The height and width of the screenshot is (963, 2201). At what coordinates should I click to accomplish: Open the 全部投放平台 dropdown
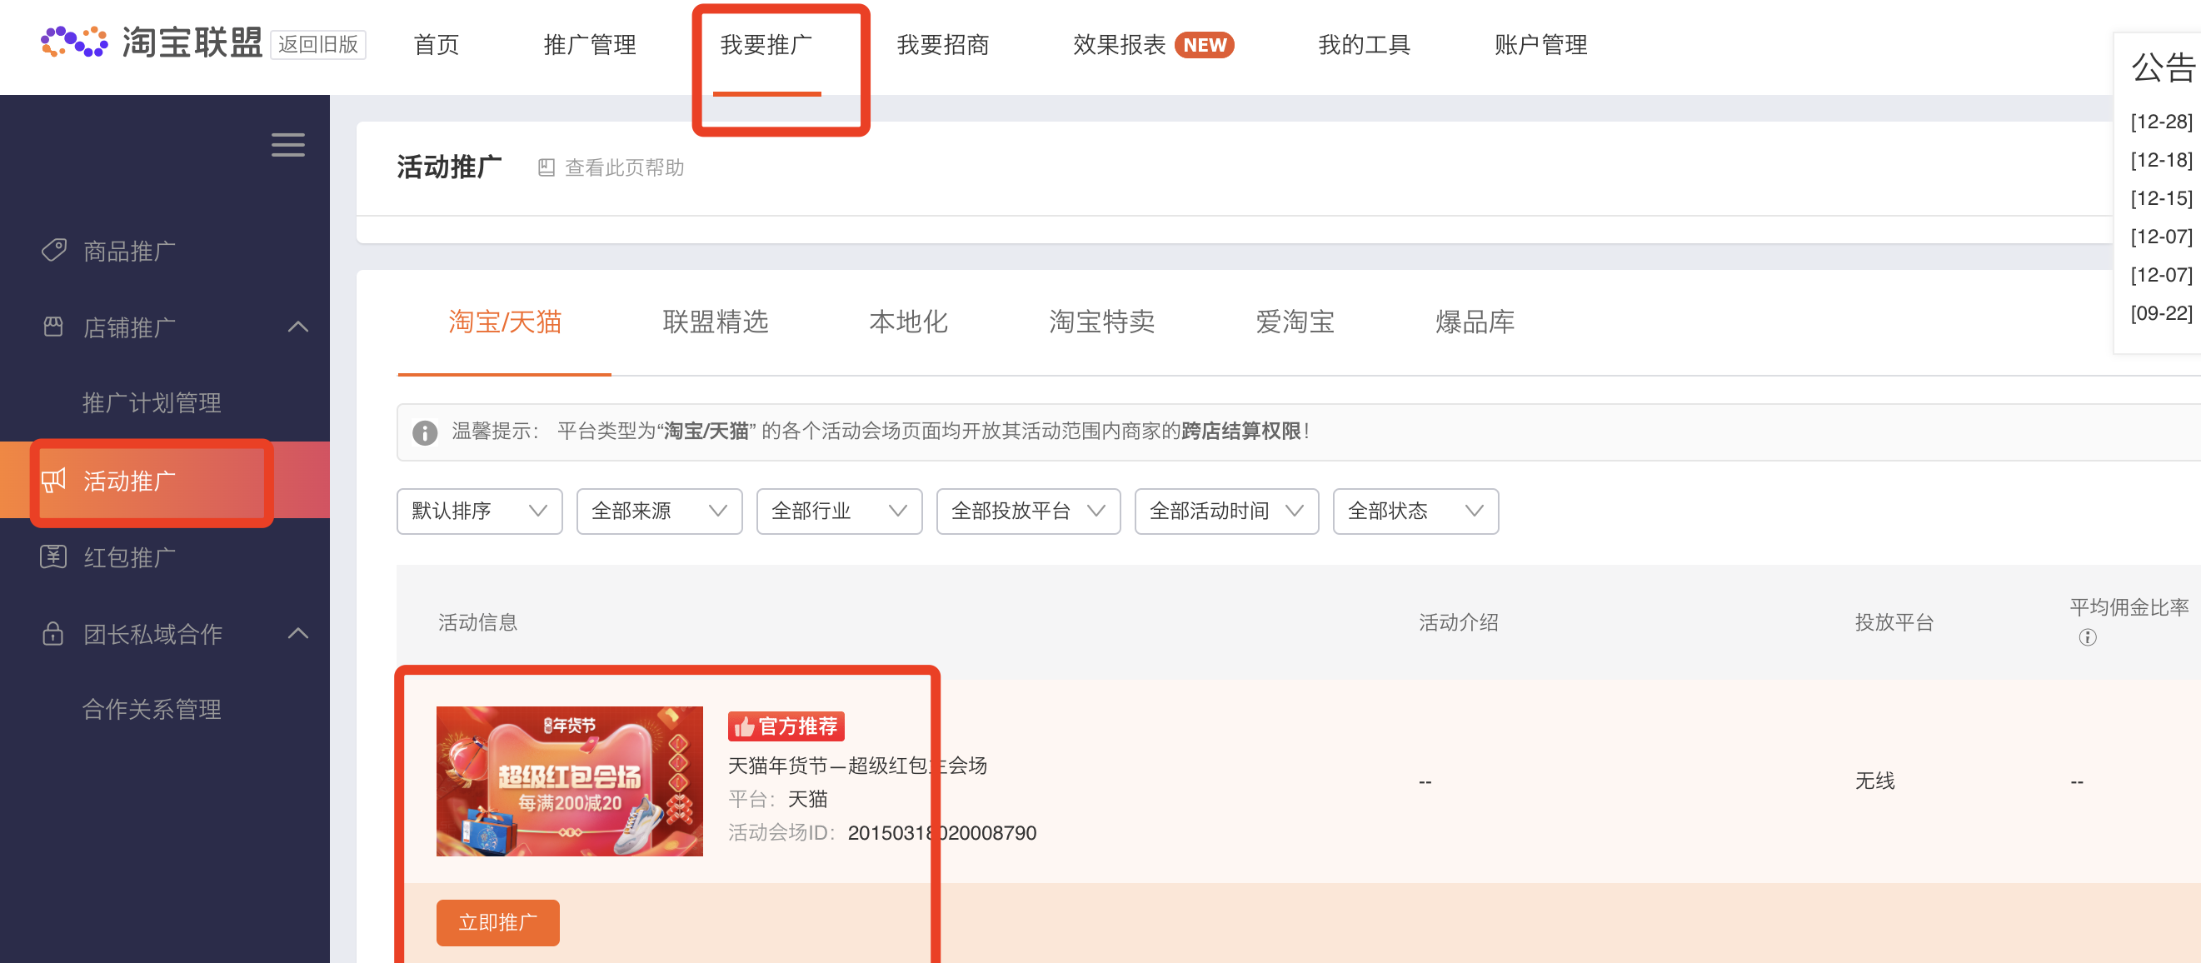tap(1027, 511)
